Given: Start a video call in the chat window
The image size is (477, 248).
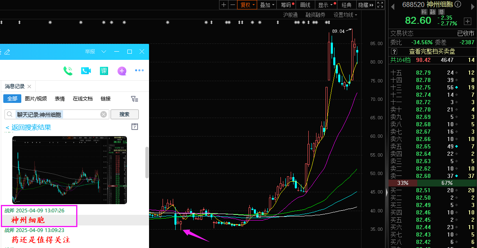Looking at the screenshot, I should tap(86, 71).
